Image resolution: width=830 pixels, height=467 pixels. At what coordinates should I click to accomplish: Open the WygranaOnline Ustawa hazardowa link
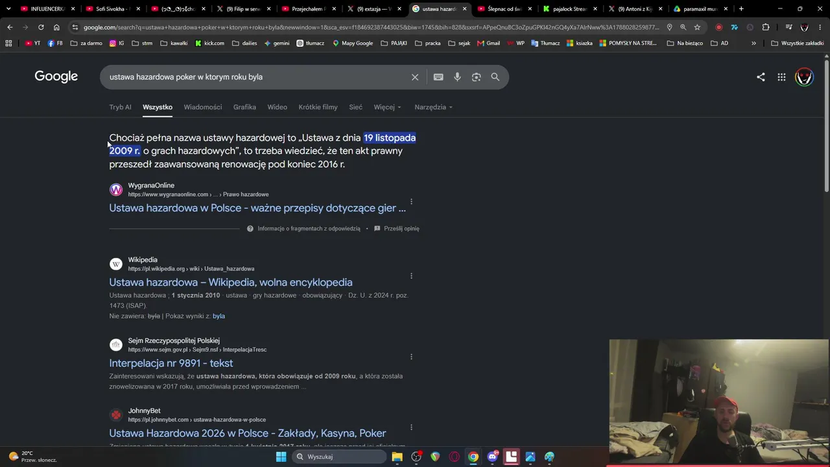pyautogui.click(x=257, y=208)
